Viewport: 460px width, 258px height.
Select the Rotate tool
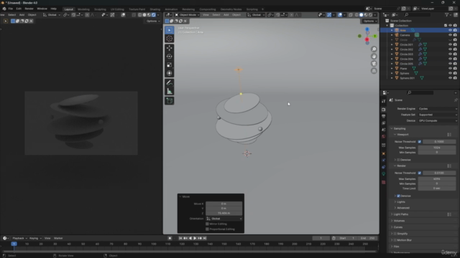click(x=170, y=57)
